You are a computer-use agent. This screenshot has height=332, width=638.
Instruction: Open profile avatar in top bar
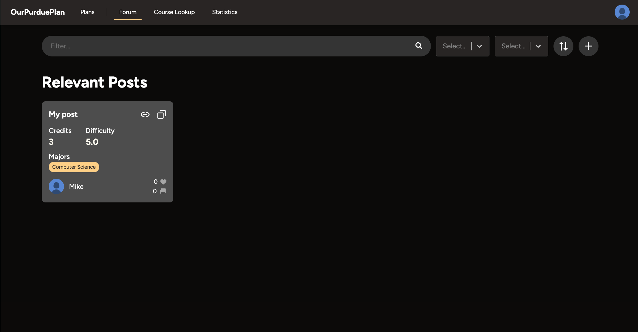pos(622,12)
